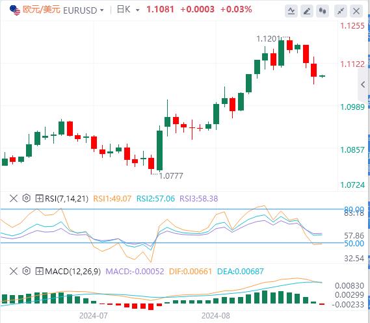Click the 欧元/美元 pair name

coord(42,10)
